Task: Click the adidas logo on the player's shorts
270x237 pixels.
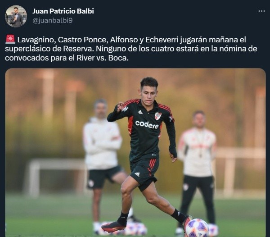Action: point(137,174)
